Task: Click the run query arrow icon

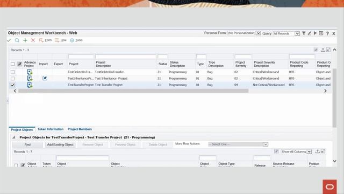Action: pos(316,33)
